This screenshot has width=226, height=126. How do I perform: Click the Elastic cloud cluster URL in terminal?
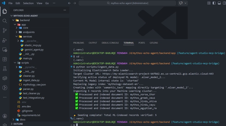pos(158,74)
